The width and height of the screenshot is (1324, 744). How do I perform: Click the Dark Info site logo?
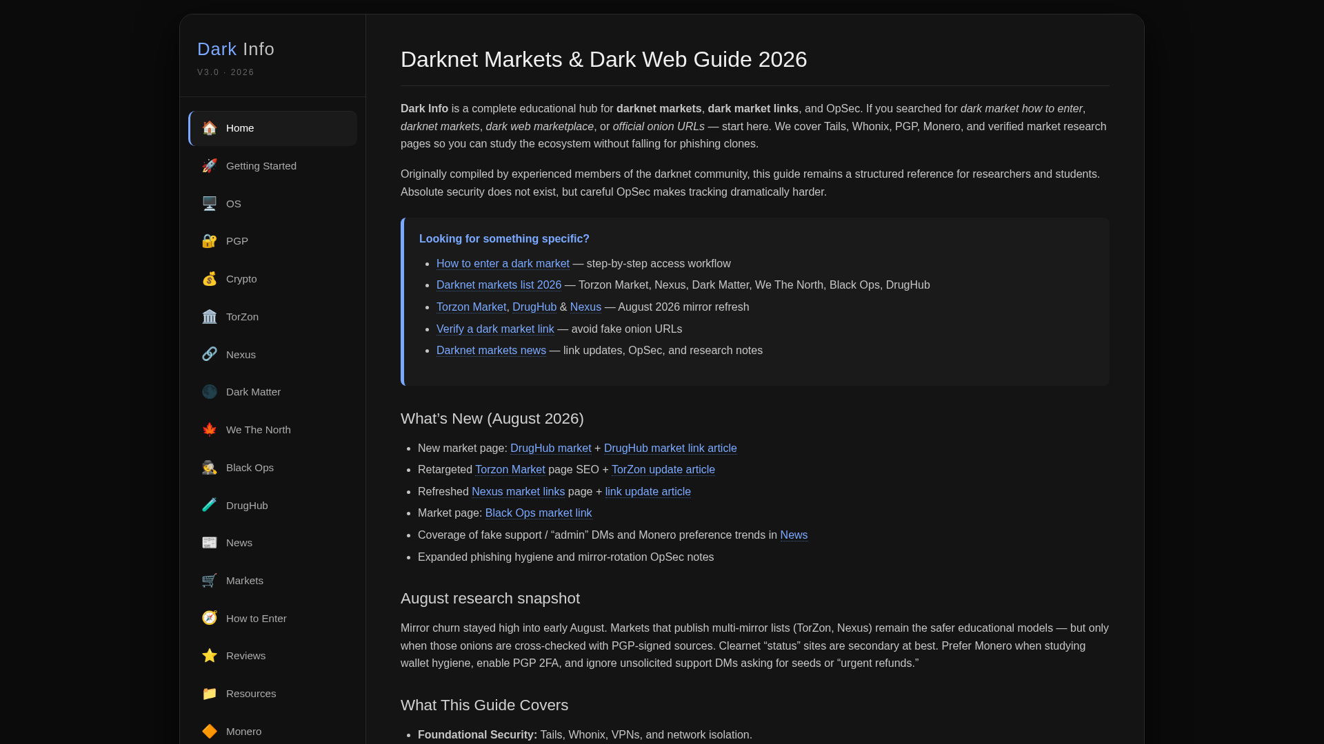point(236,49)
